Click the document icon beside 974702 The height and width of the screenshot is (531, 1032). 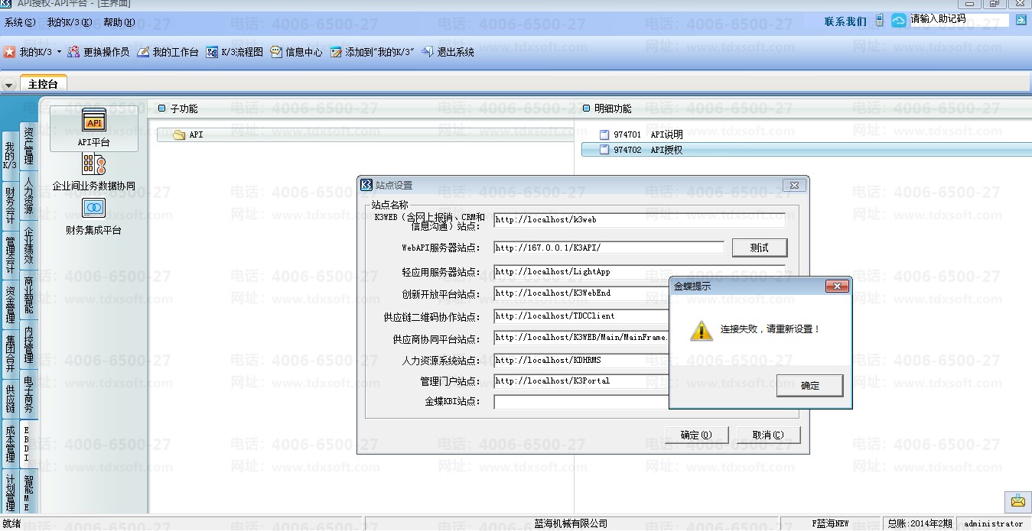tap(604, 150)
